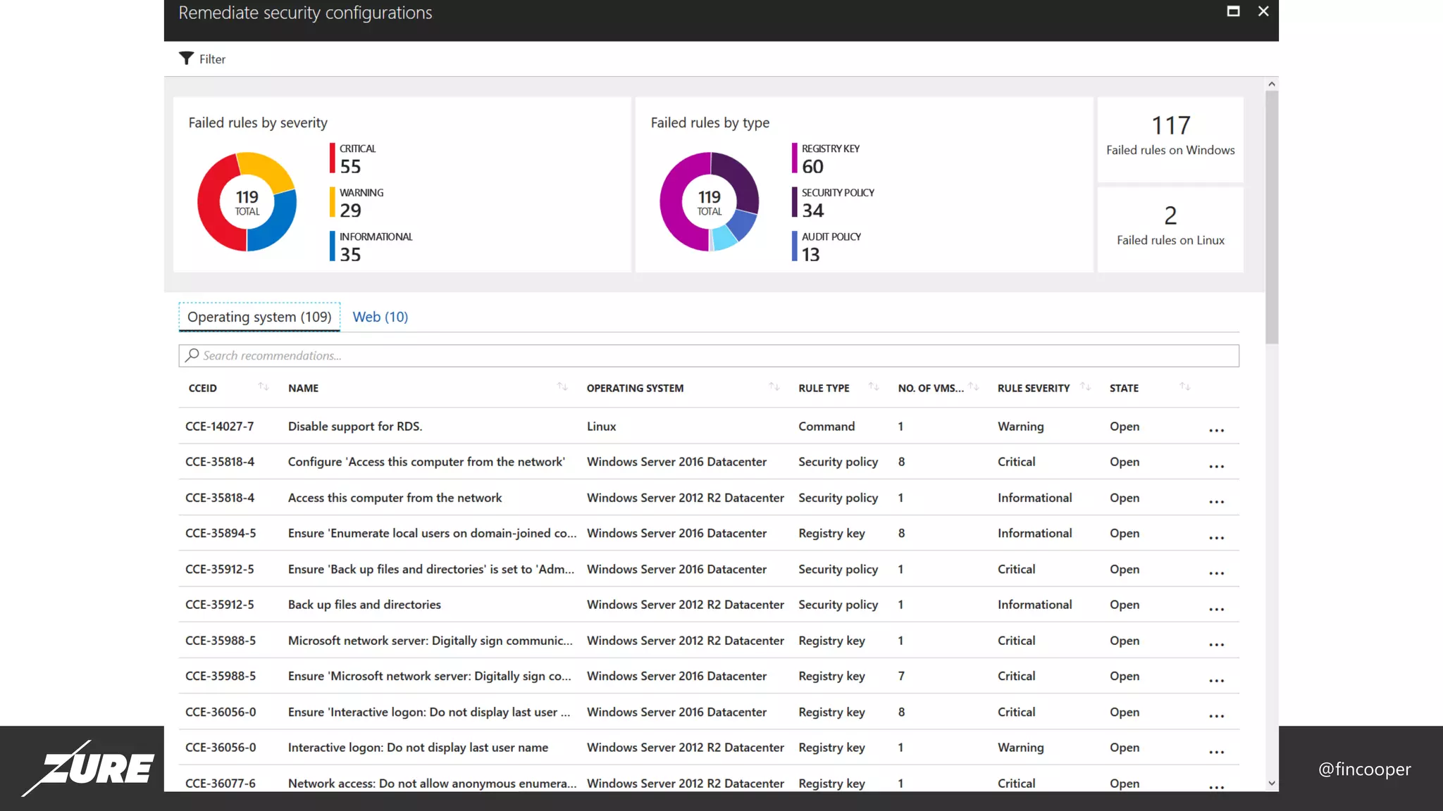1443x811 pixels.
Task: Sort by Rule Severity column arrows
Action: click(x=1085, y=387)
